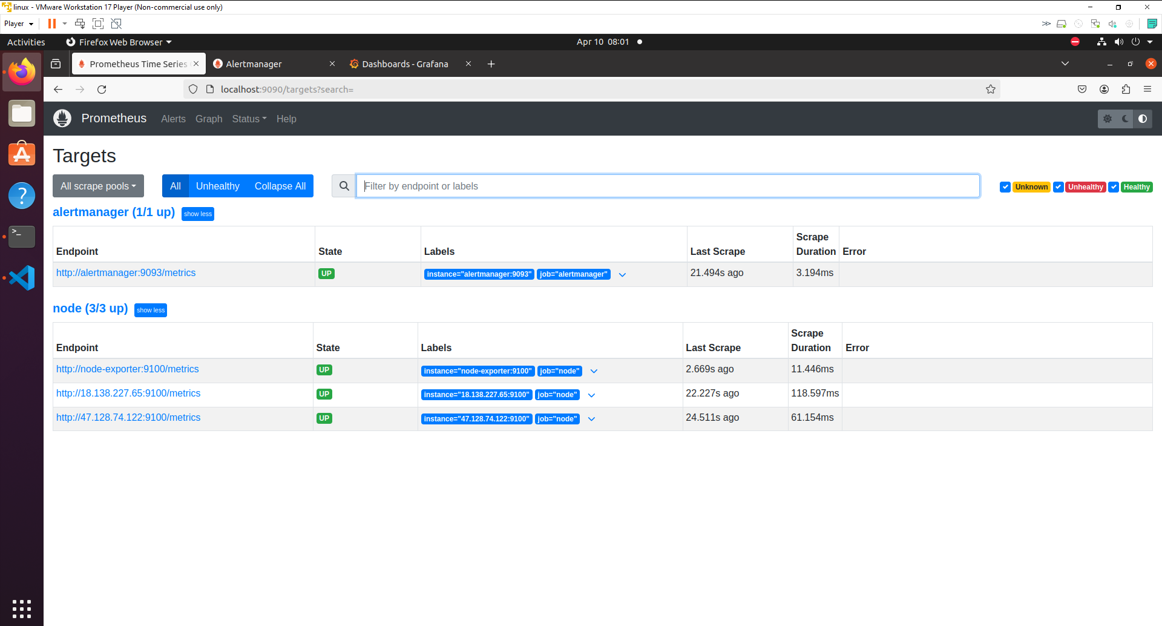This screenshot has width=1162, height=626.
Task: Open the alertmanager:9093/metrics endpoint link
Action: [x=126, y=273]
